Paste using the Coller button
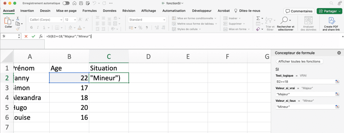This screenshot has width=344, height=133. click(x=8, y=23)
